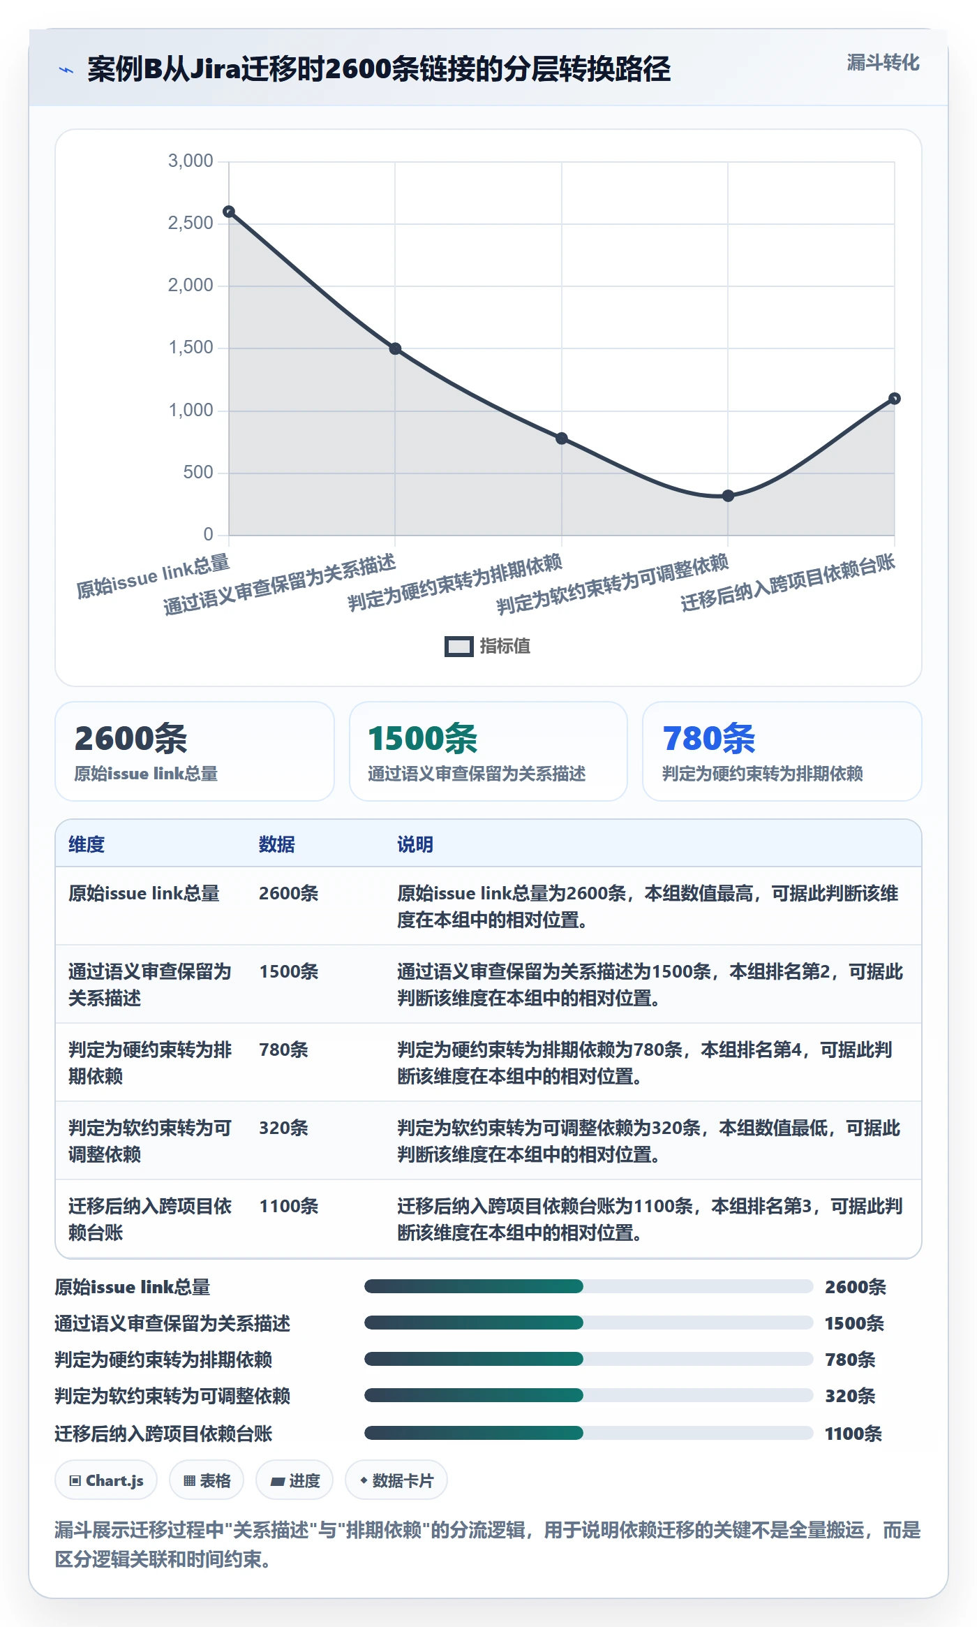This screenshot has width=977, height=1627.
Task: Click the footer paragraph starting with 漏斗展示迁移过程中
Action: pos(488,1544)
